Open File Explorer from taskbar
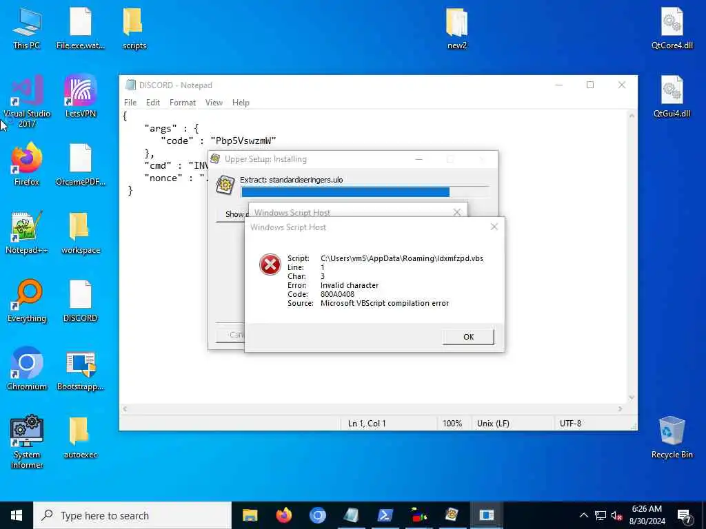 pos(250,515)
